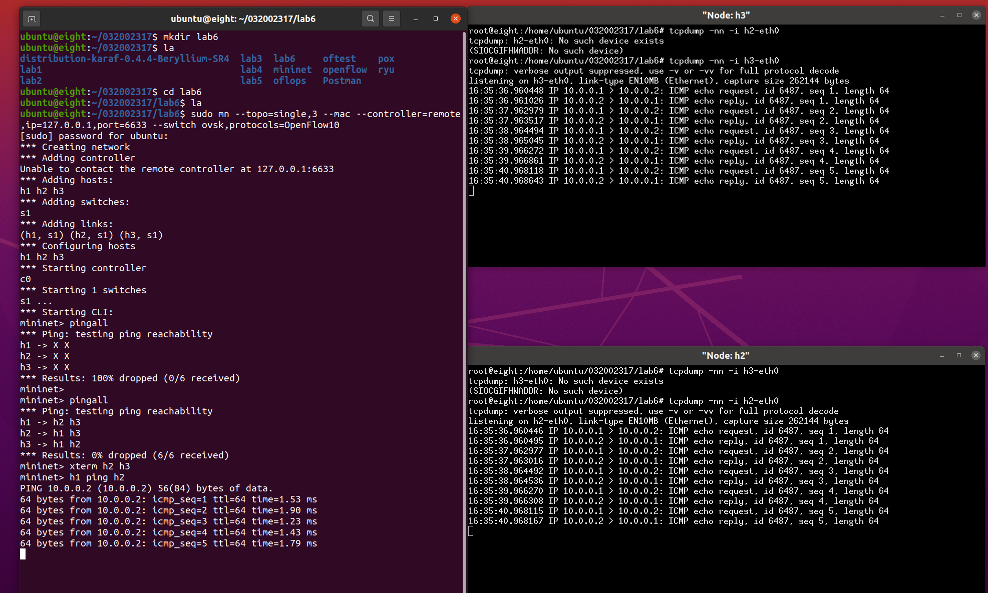Viewport: 988px width, 593px height.
Task: Click the main terminal's vertical scrollbar
Action: (464, 300)
